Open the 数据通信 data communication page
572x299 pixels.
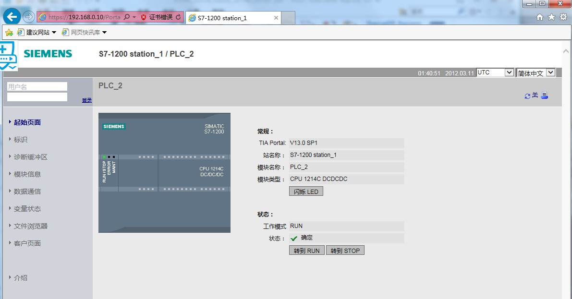[x=27, y=191]
